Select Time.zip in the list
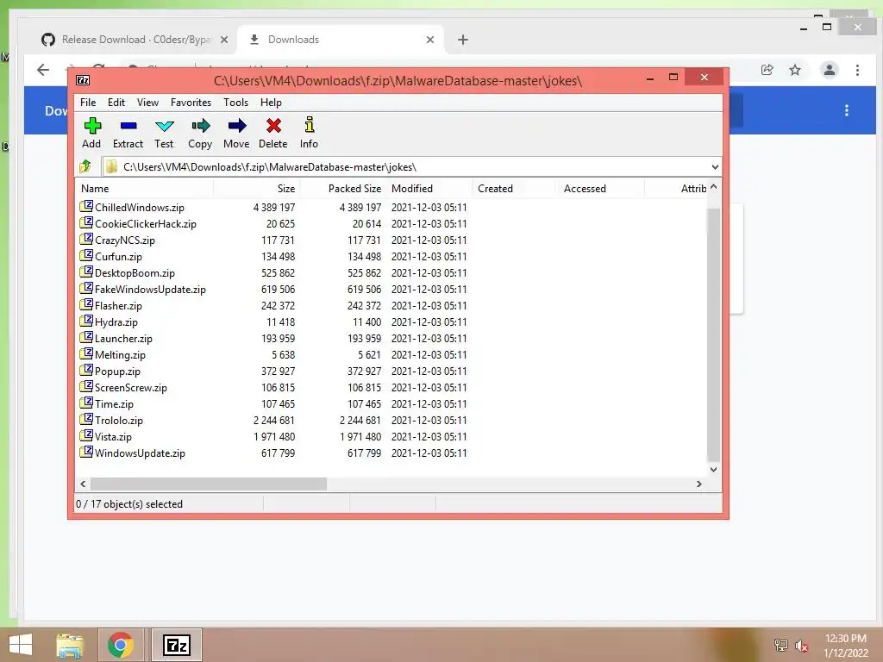The width and height of the screenshot is (883, 662). click(x=114, y=403)
